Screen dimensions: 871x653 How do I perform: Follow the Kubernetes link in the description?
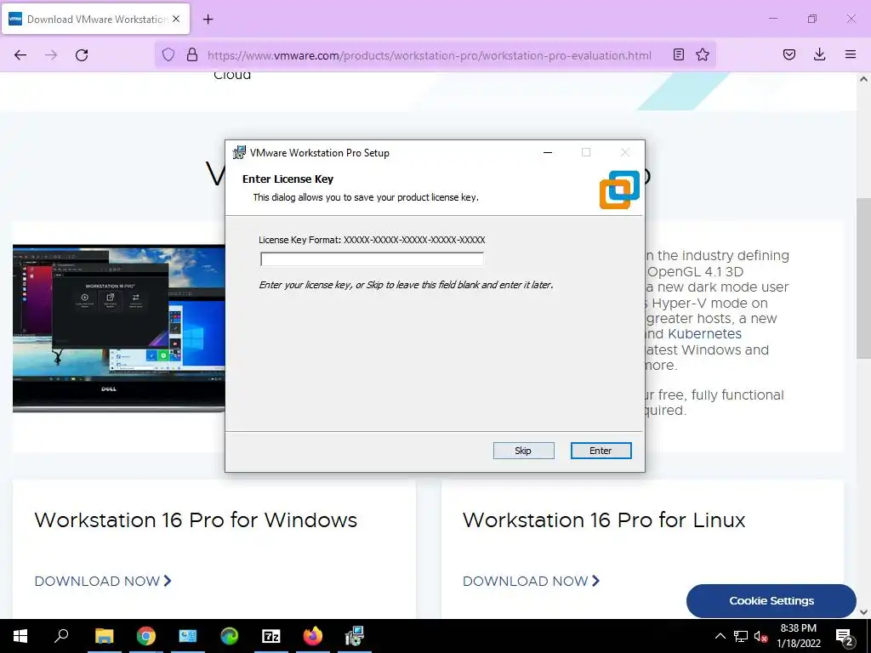(705, 333)
